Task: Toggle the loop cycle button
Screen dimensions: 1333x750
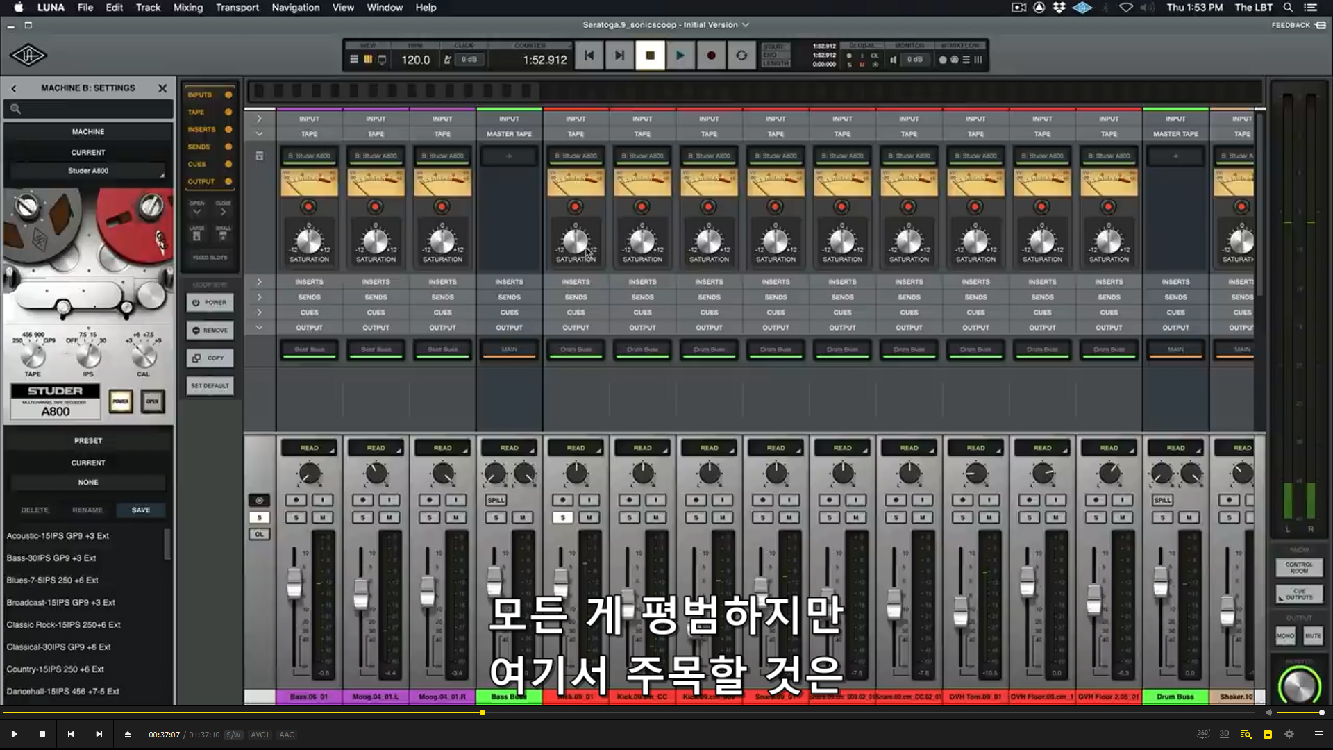Action: click(x=741, y=56)
